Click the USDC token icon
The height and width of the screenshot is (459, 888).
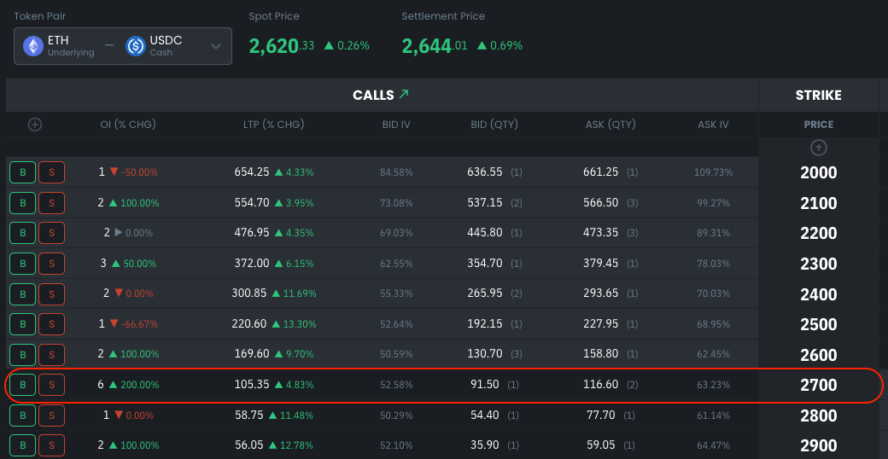136,46
